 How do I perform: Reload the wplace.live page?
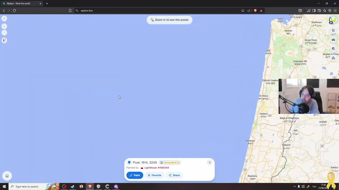(x=14, y=11)
